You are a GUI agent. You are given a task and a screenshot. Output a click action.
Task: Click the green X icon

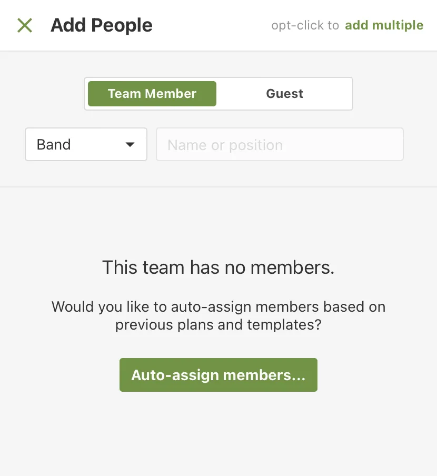pos(25,25)
